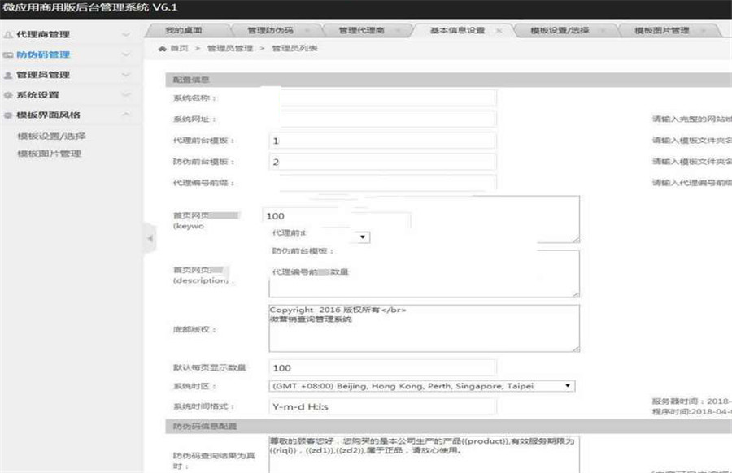Click the 系统名称 input field

click(x=382, y=98)
